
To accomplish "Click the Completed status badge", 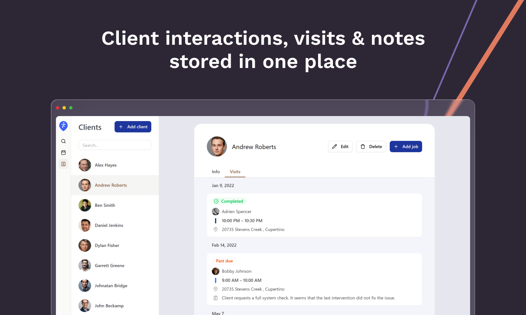I will pyautogui.click(x=229, y=201).
